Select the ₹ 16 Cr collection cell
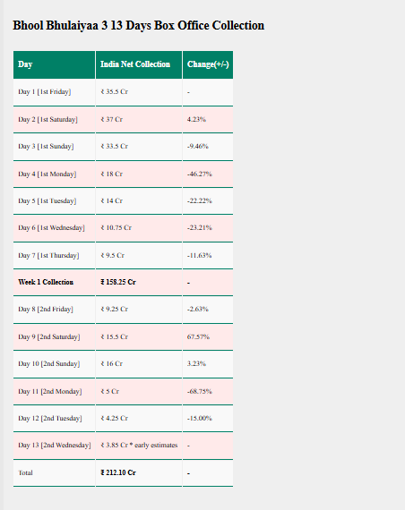Screen dimensions: 405x510 (x=139, y=364)
